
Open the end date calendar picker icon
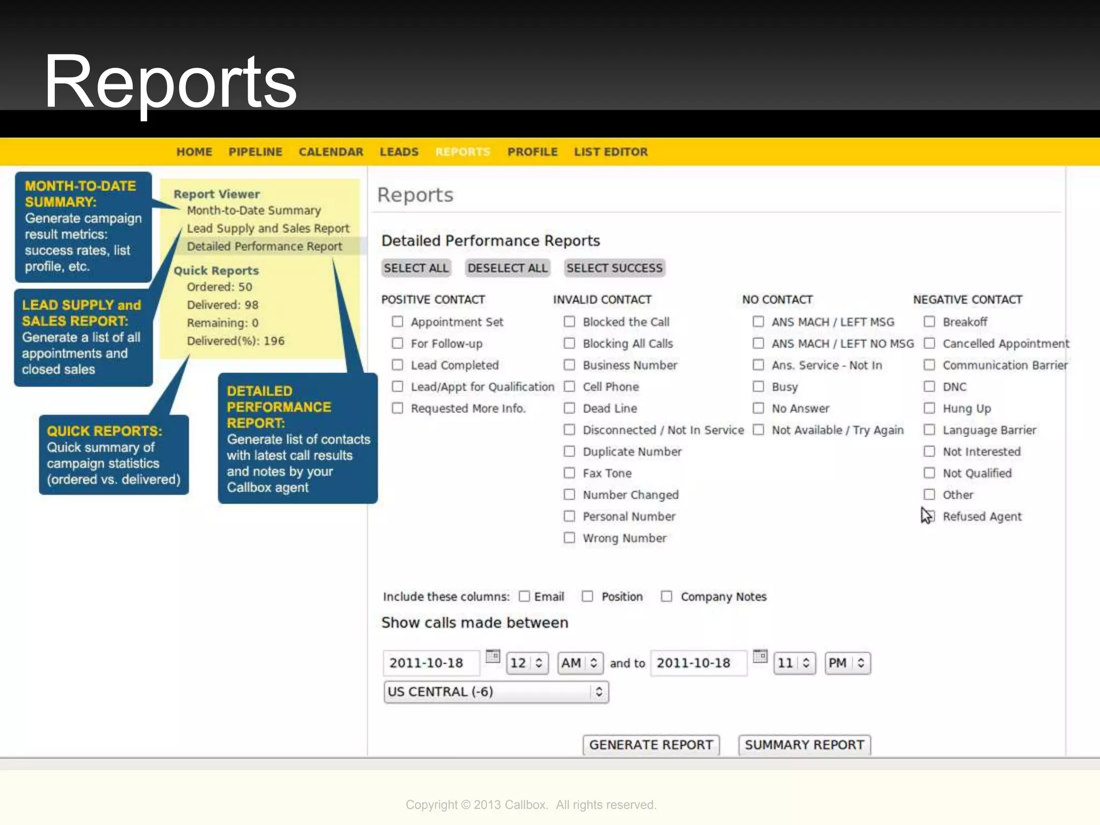pos(760,656)
